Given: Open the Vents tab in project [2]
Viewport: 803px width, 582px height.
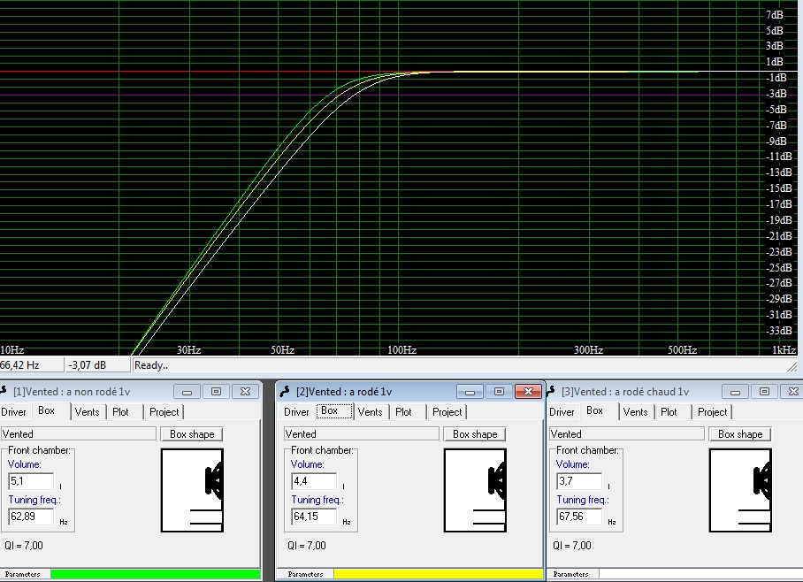Looking at the screenshot, I should click(x=371, y=412).
